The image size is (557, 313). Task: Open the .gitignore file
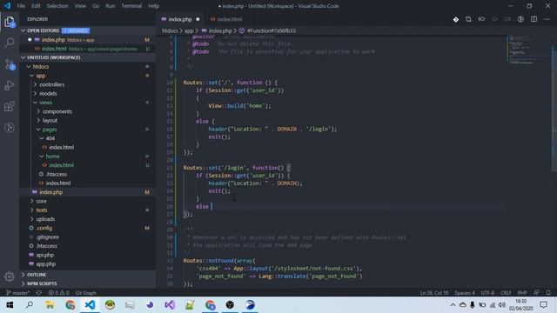coord(48,237)
